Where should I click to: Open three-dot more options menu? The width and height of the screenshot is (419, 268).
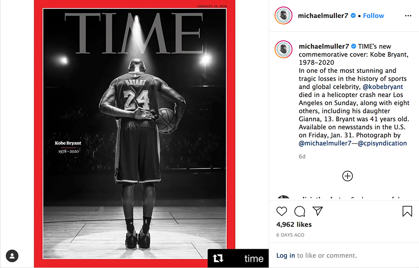(x=408, y=16)
